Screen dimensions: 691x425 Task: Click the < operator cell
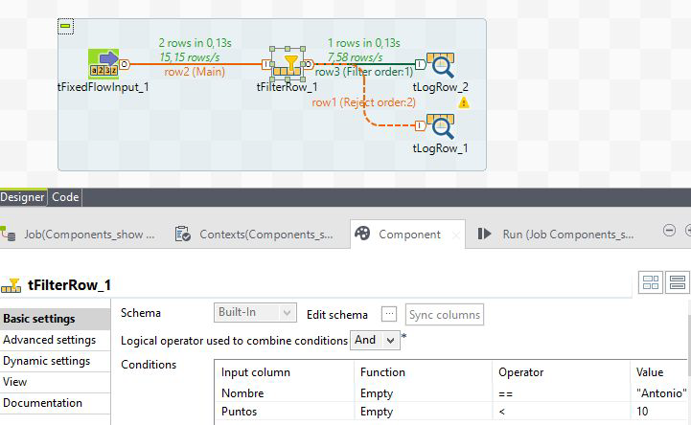click(x=561, y=412)
